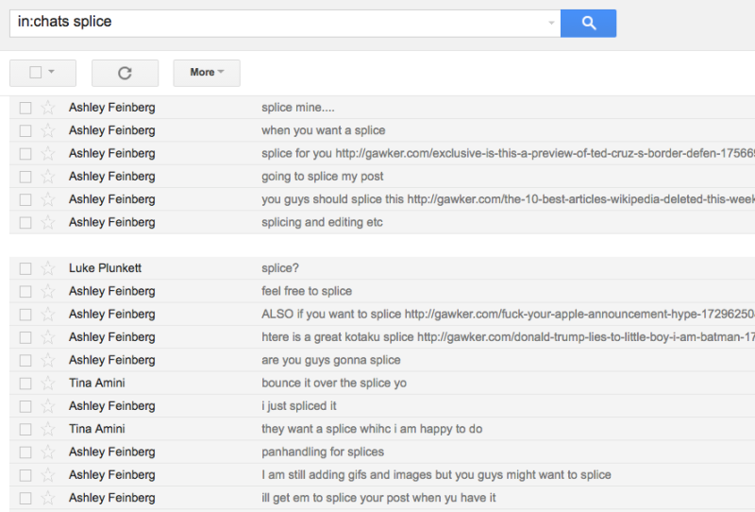Image resolution: width=755 pixels, height=512 pixels.
Task: Open the 'panhandling for splices' chat
Action: click(x=323, y=452)
